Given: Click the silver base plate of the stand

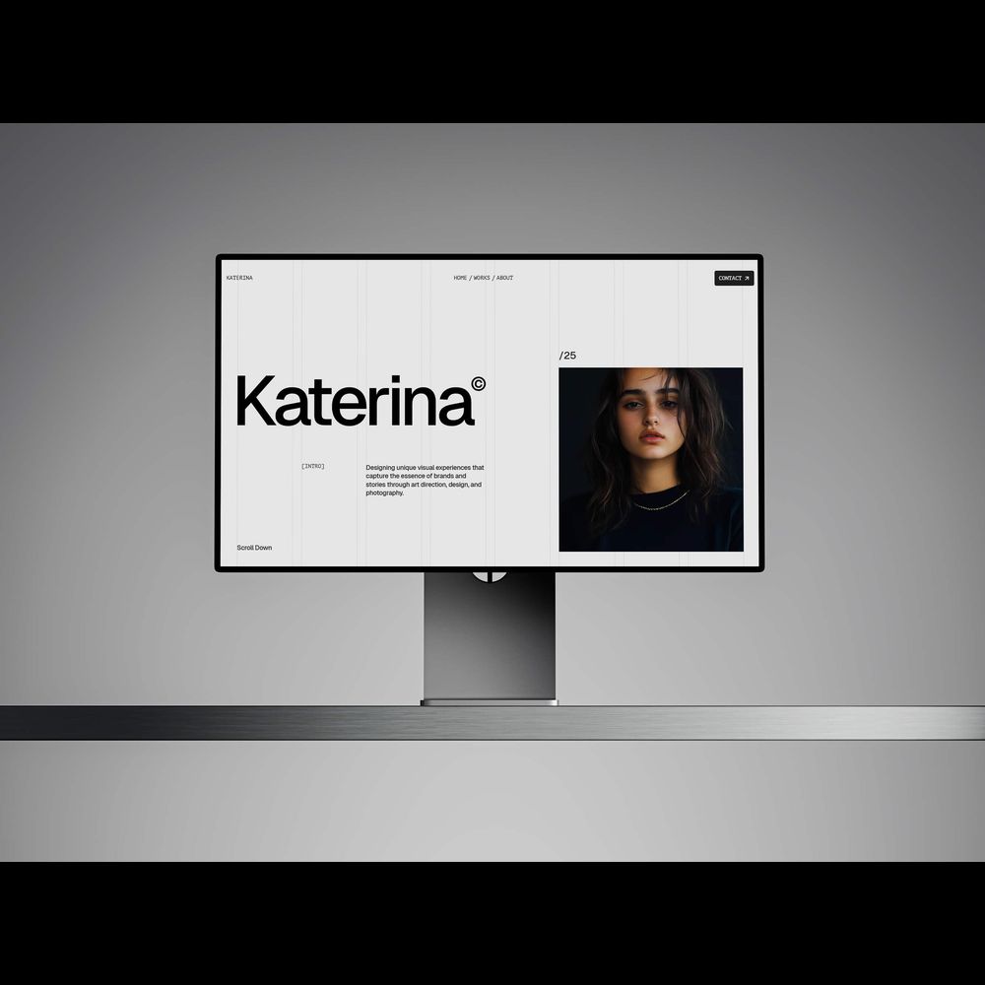Looking at the screenshot, I should pos(490,702).
